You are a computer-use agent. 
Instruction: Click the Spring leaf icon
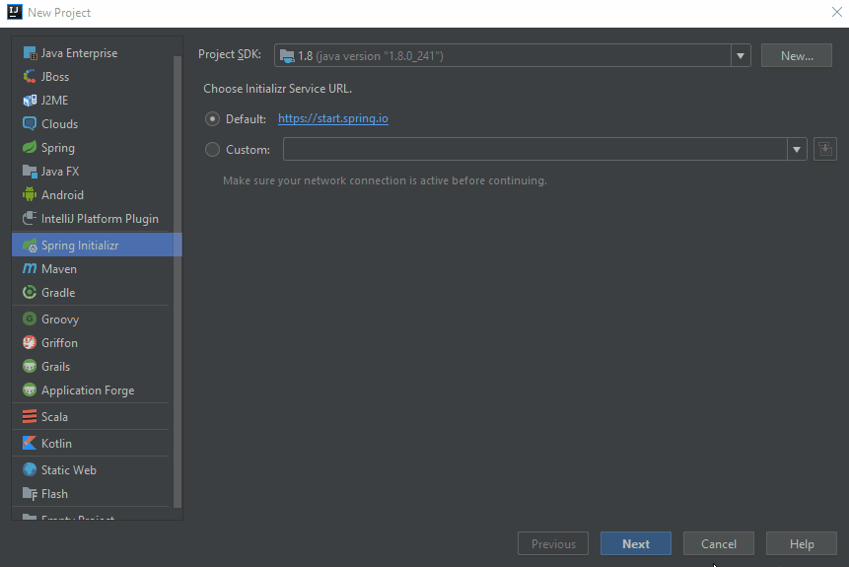pos(30,148)
